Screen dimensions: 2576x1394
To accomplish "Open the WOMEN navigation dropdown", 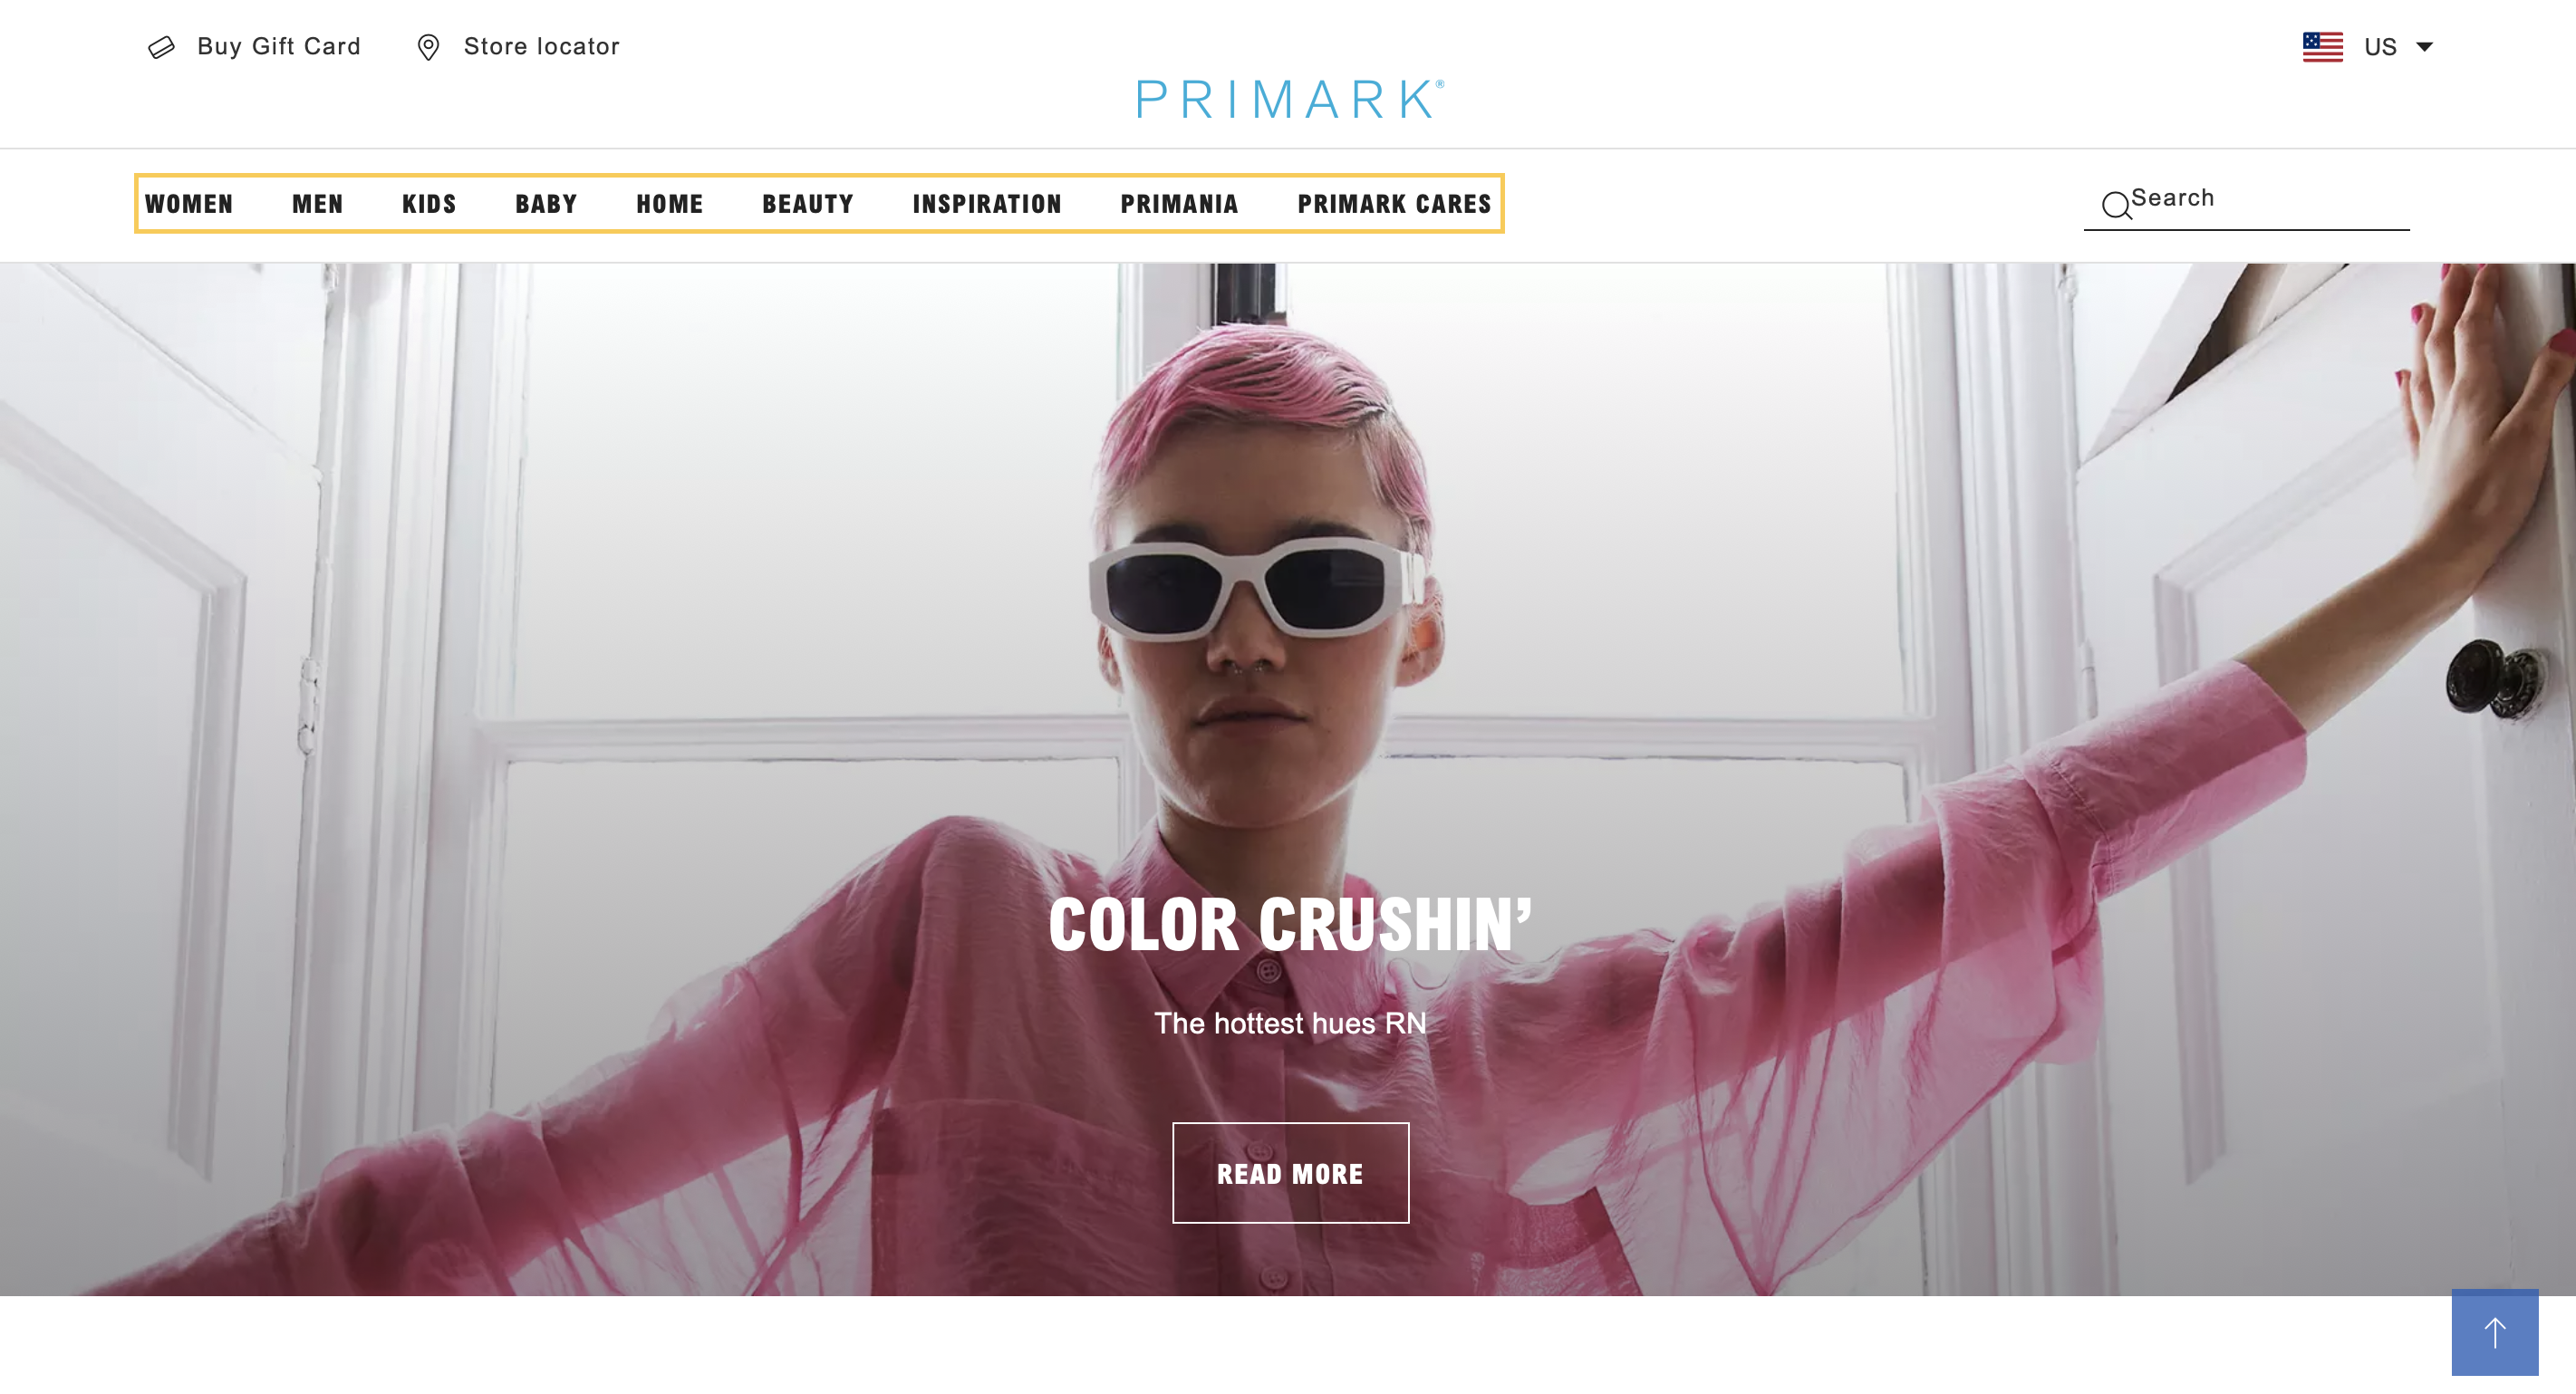I will 190,203.
